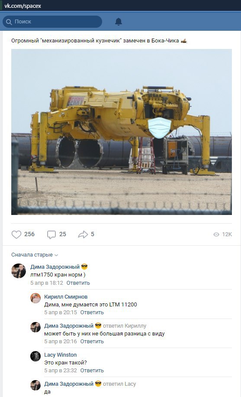
Task: Open Дима Задорожный's avatar on first comment
Action: (x=19, y=270)
